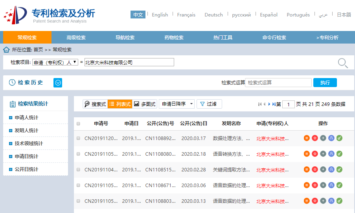The width and height of the screenshot is (355, 213).
Task: Click the 首页 breadcrumb link
Action: pos(38,50)
